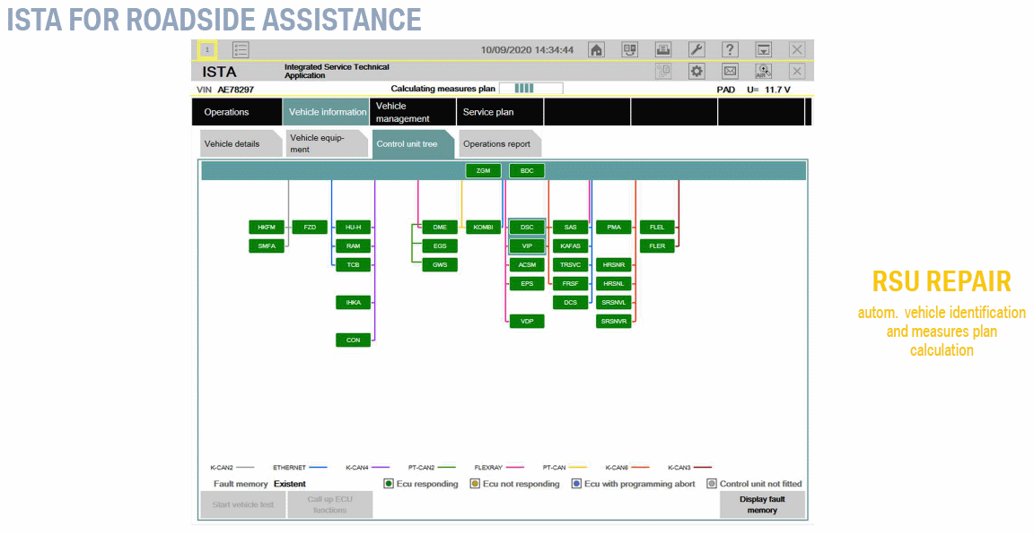
Task: Open the AIR search icon
Action: [x=764, y=71]
